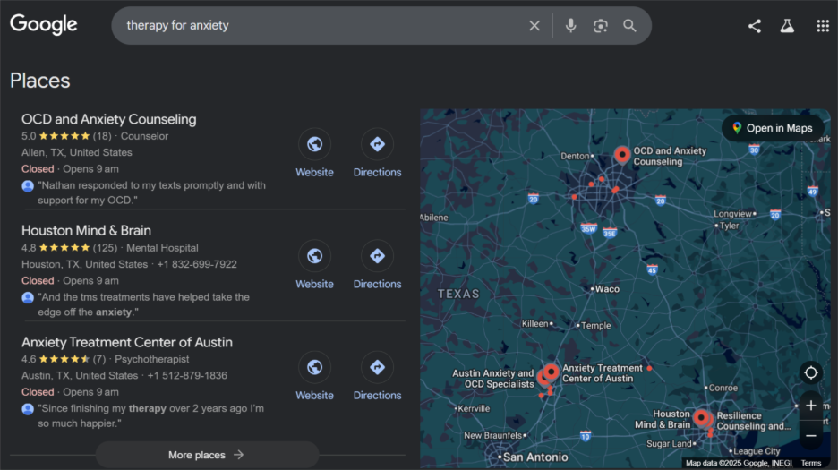
Task: Open website for Houston Mind & Brain
Action: pyautogui.click(x=314, y=266)
